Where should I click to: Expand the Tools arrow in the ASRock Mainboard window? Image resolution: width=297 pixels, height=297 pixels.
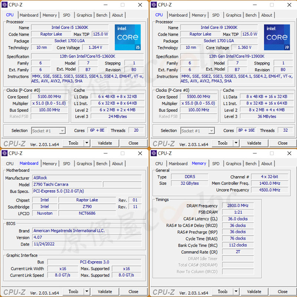point(87,291)
